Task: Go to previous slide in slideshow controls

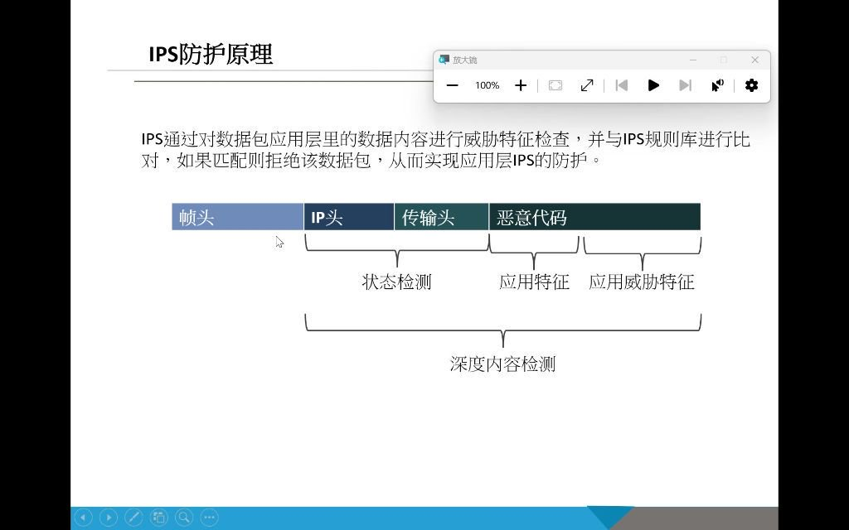Action: coord(83,518)
